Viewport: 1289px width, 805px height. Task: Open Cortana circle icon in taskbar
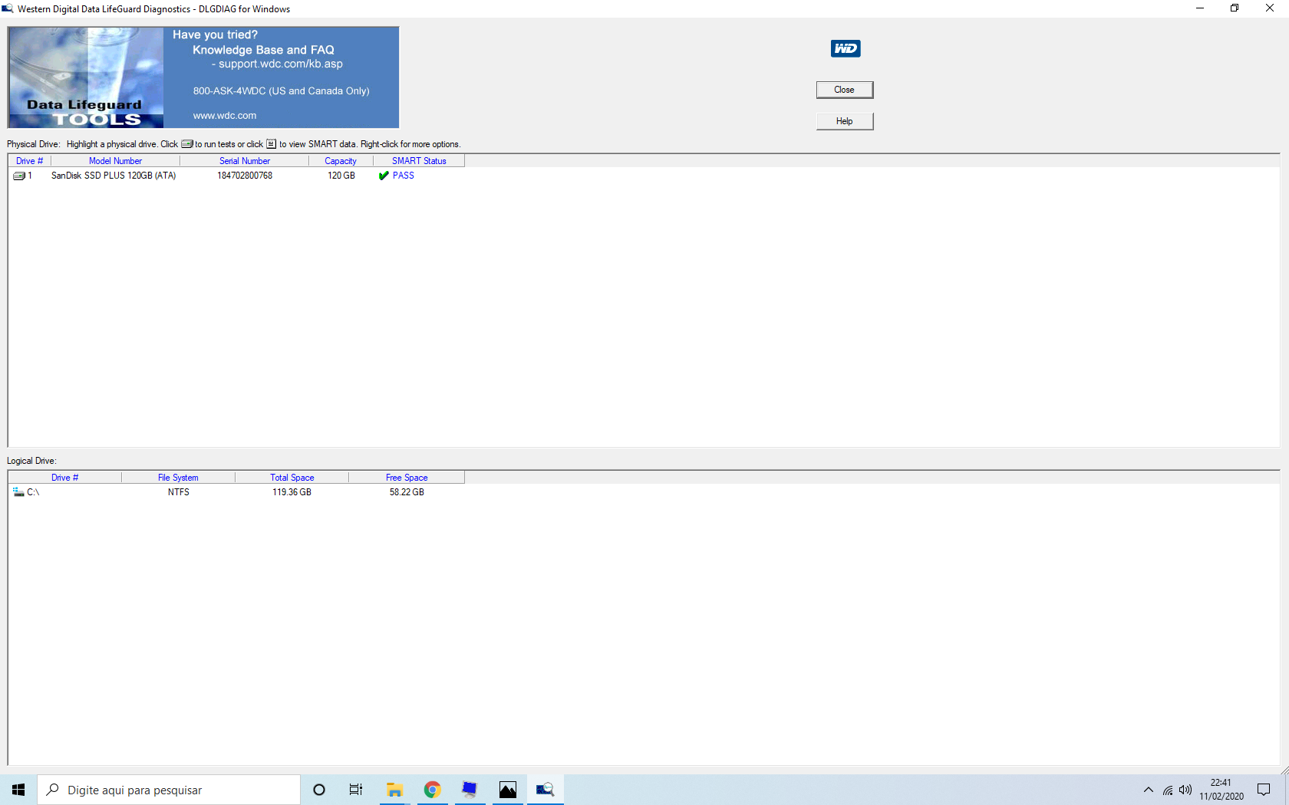pyautogui.click(x=319, y=790)
